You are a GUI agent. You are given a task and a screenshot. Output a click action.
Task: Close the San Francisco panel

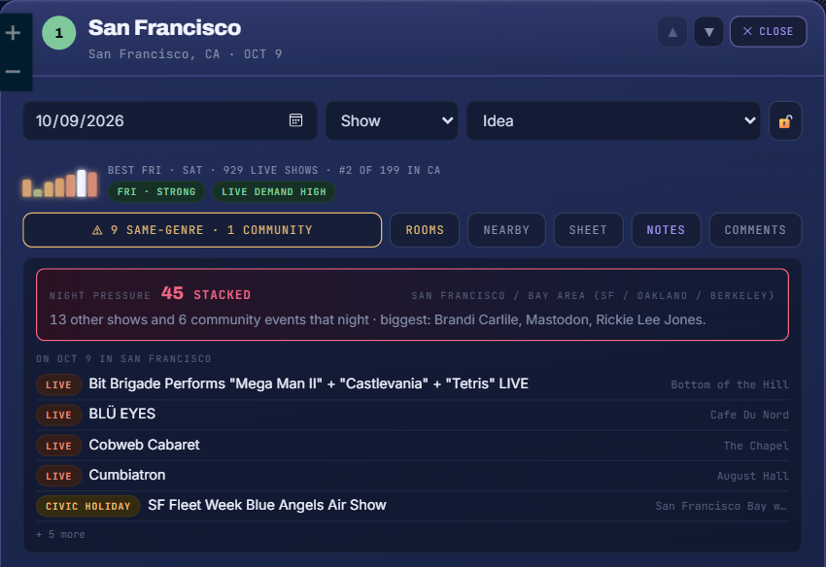coord(768,32)
